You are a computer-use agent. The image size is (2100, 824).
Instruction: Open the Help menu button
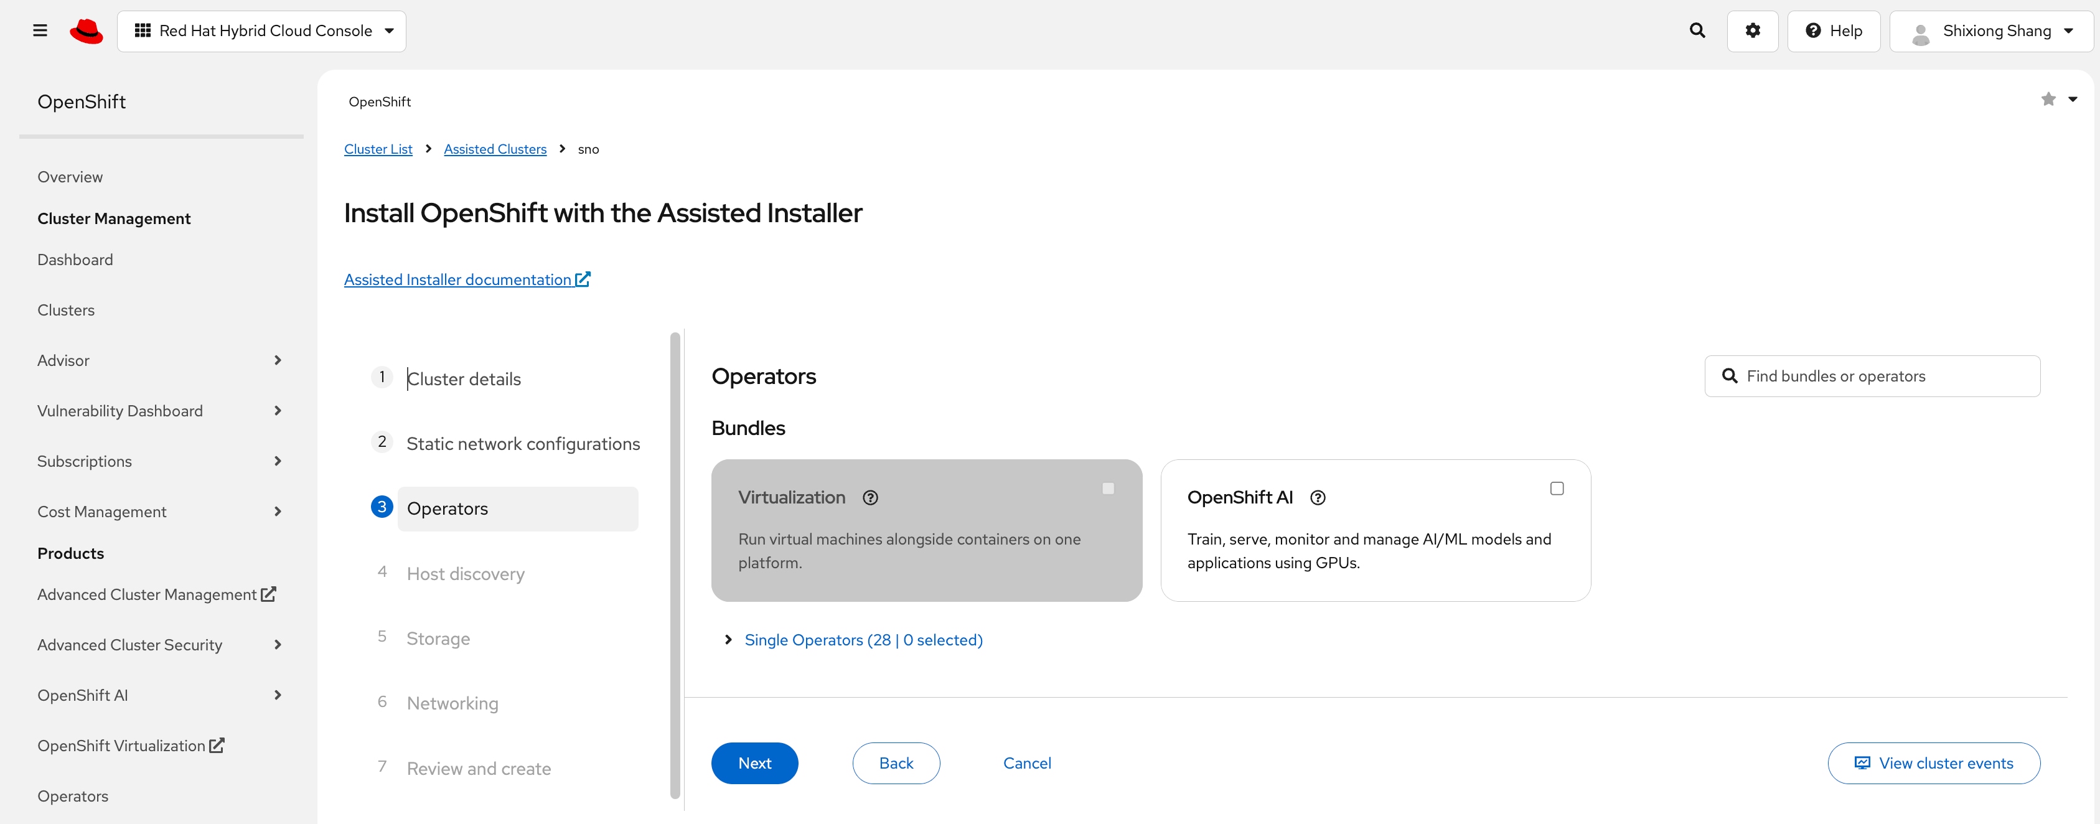click(x=1834, y=31)
